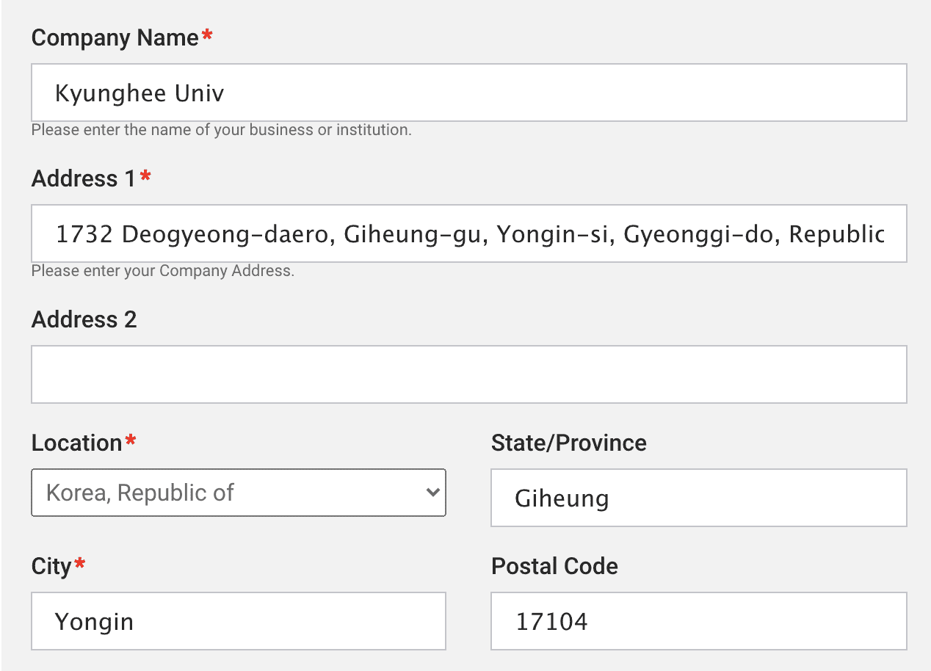931x671 pixels.
Task: Click the Postal Code label
Action: click(554, 567)
